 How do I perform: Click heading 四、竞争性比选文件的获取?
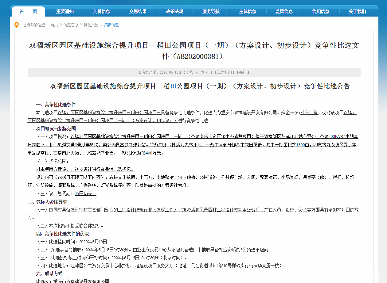[62, 234]
